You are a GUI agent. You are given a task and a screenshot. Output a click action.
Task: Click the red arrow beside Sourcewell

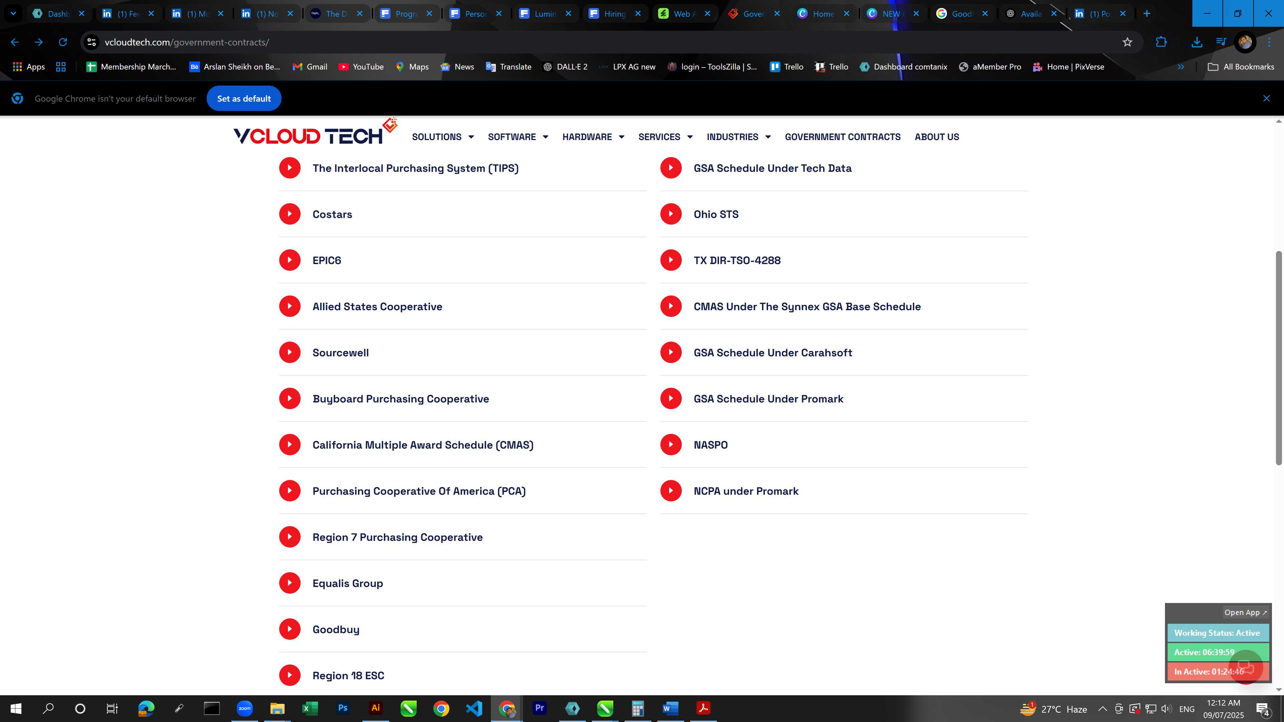coord(290,352)
